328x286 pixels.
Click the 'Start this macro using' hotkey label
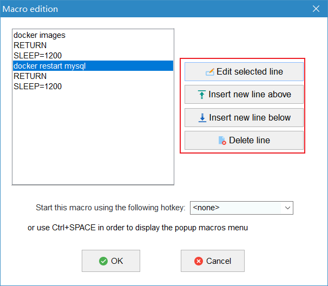click(x=110, y=208)
